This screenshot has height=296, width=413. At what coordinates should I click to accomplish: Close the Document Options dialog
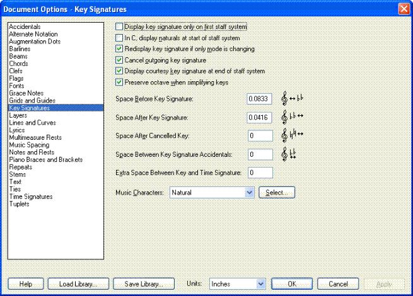(x=404, y=9)
